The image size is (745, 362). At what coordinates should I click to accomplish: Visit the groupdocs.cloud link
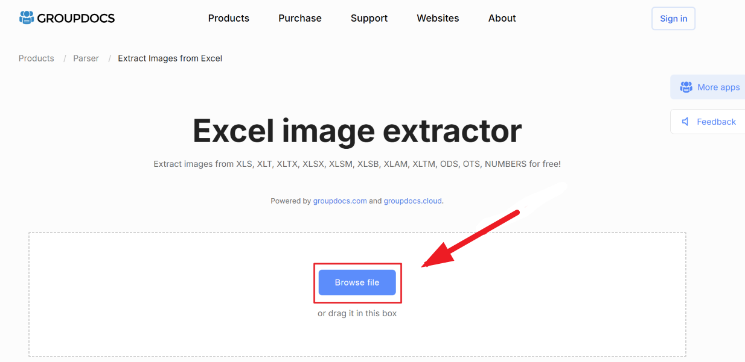[412, 201]
